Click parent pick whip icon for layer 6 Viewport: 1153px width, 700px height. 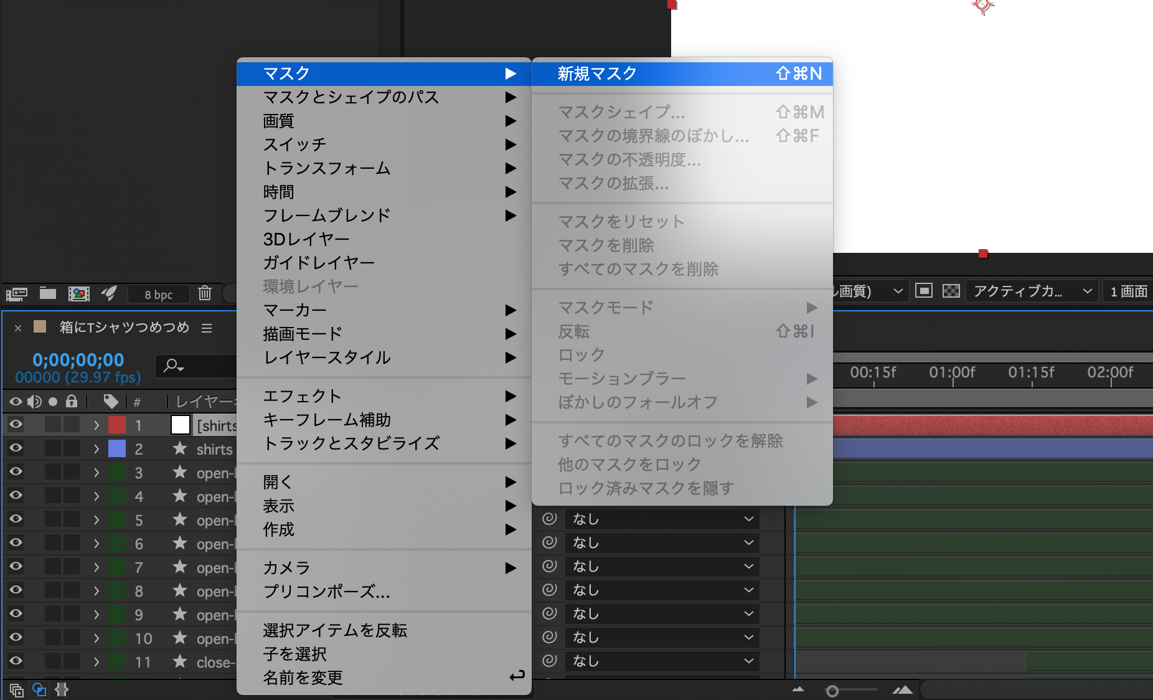click(x=549, y=542)
